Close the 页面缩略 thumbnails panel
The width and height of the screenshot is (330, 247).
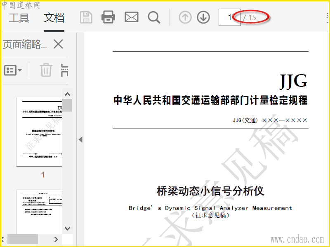tap(58, 44)
